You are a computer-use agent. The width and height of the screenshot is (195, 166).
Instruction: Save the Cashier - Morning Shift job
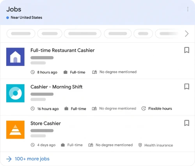(187, 87)
